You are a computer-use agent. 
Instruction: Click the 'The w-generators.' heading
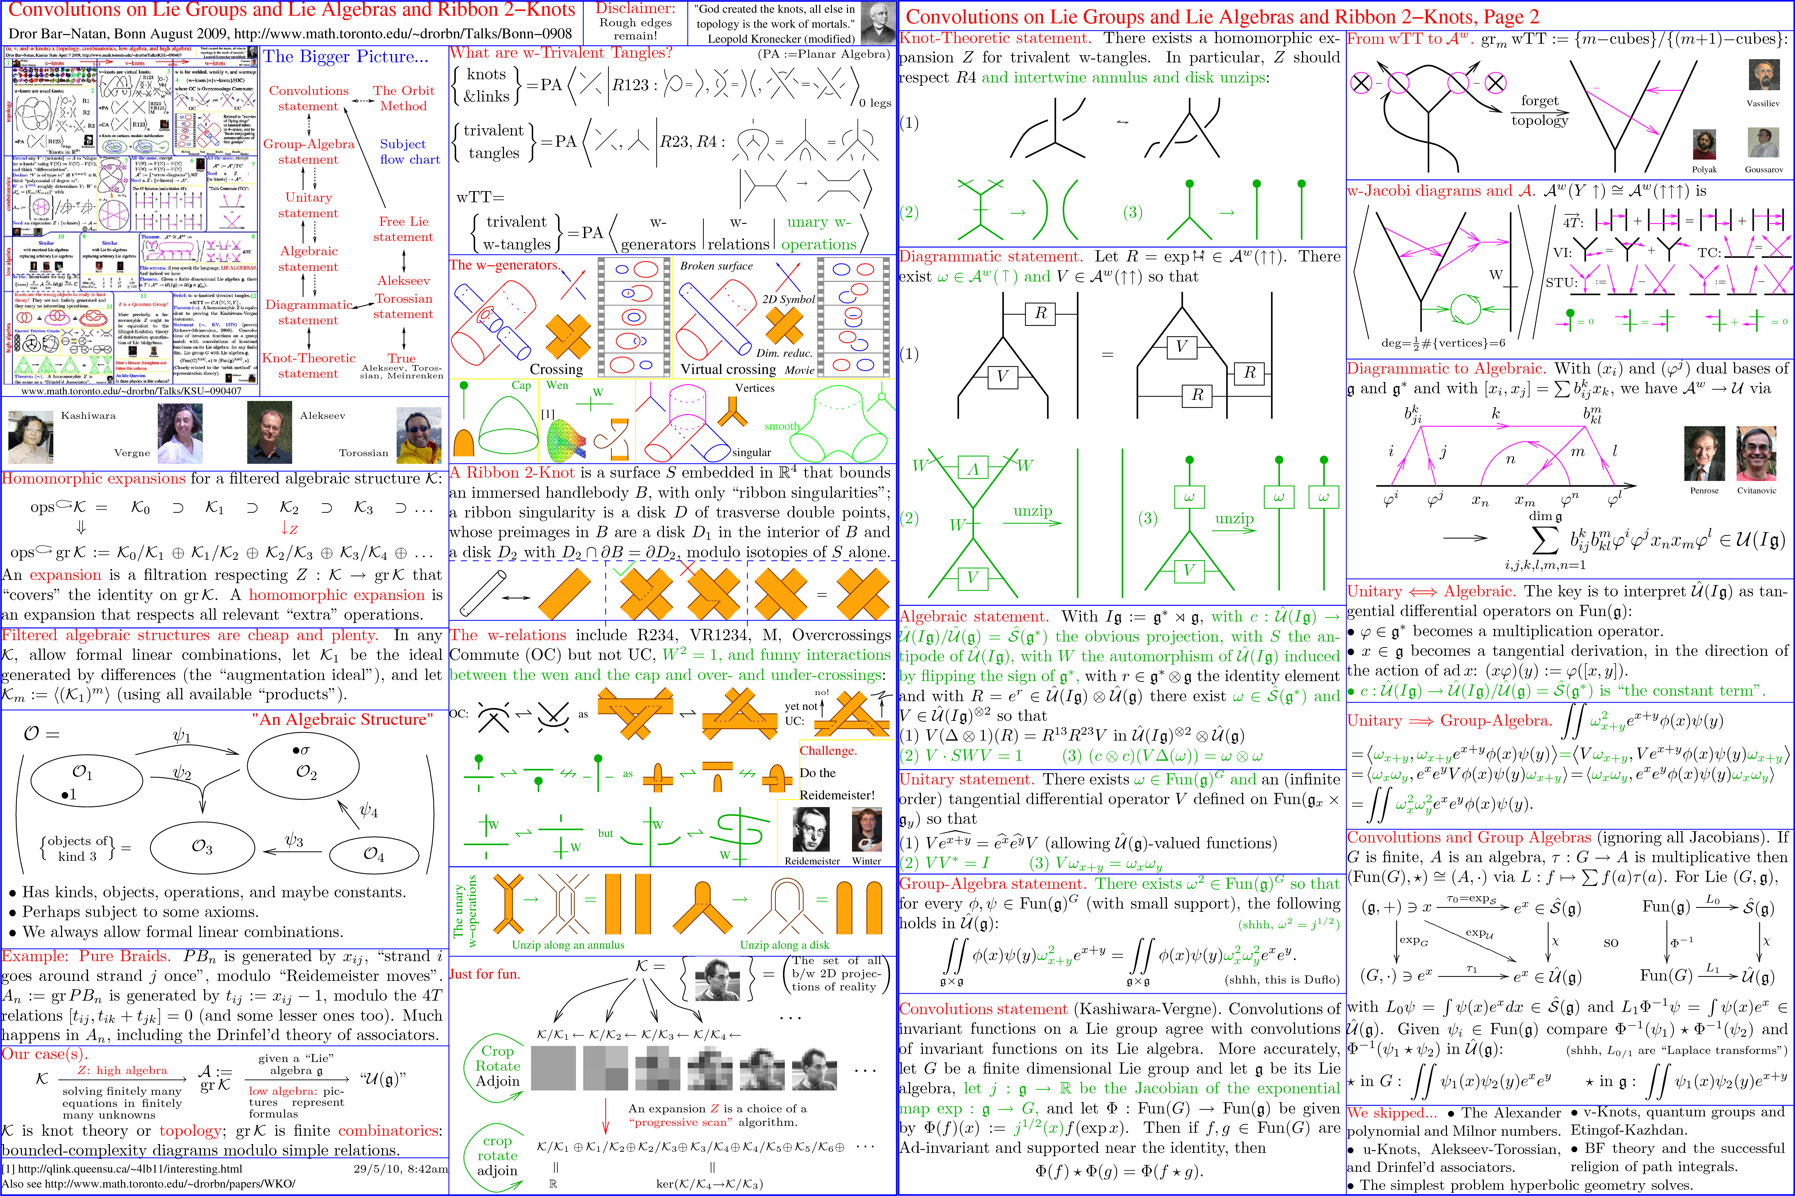point(504,265)
